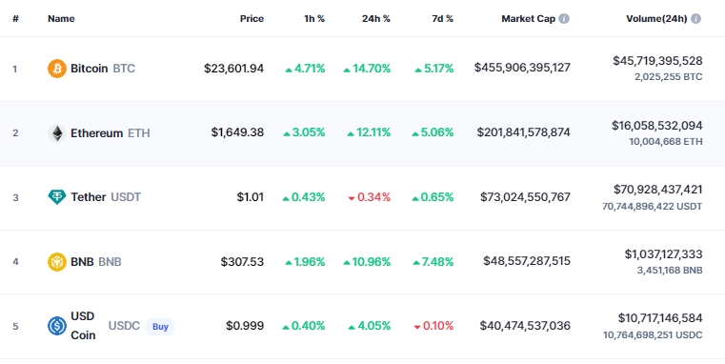Sort by the 7d % column header

click(x=442, y=18)
